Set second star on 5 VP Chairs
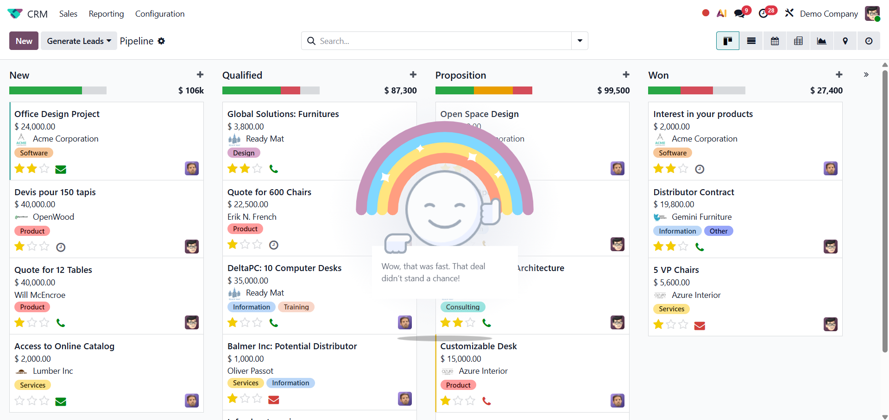 (x=671, y=324)
